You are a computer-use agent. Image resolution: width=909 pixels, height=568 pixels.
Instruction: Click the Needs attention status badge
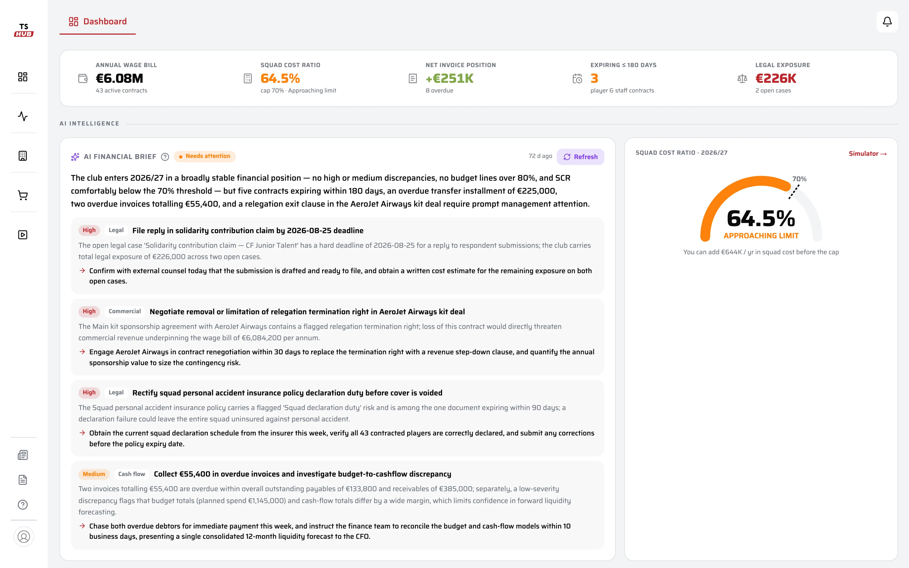(x=205, y=156)
